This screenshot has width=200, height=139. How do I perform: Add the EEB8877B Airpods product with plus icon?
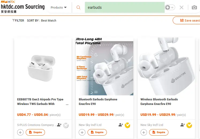(20, 132)
